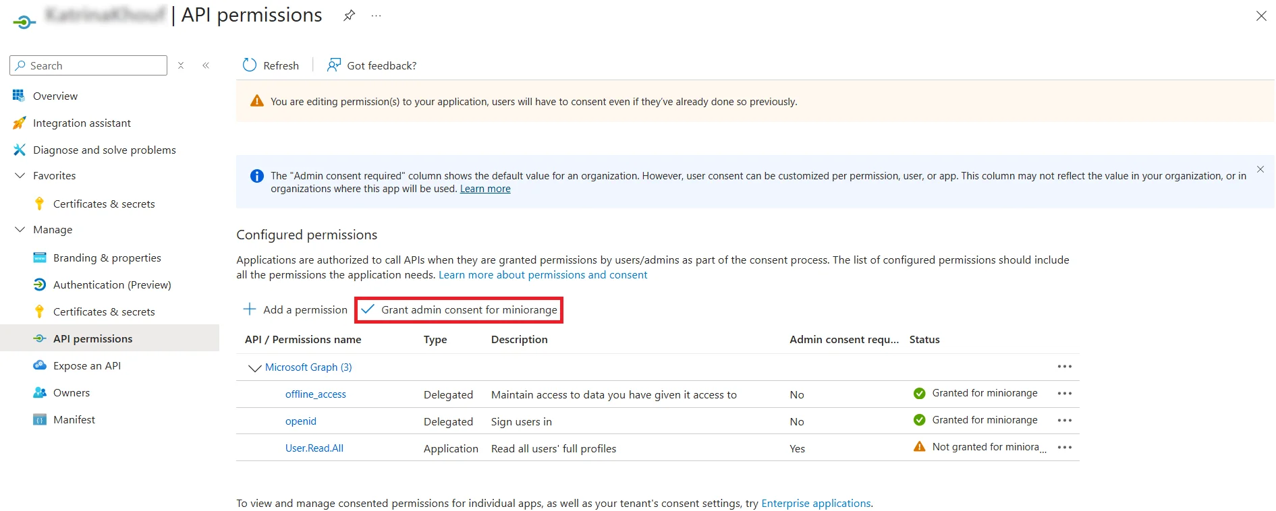Click the Branding & properties icon
The image size is (1276, 511).
40,258
